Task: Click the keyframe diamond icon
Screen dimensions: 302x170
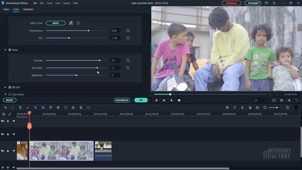Action: click(73, 108)
